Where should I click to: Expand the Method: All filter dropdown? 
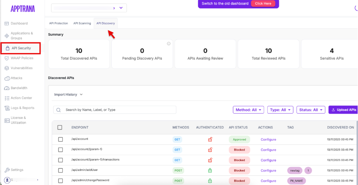pyautogui.click(x=249, y=110)
